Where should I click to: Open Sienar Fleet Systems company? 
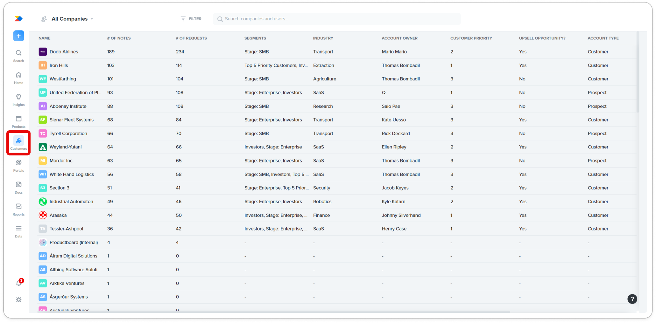[x=72, y=120]
